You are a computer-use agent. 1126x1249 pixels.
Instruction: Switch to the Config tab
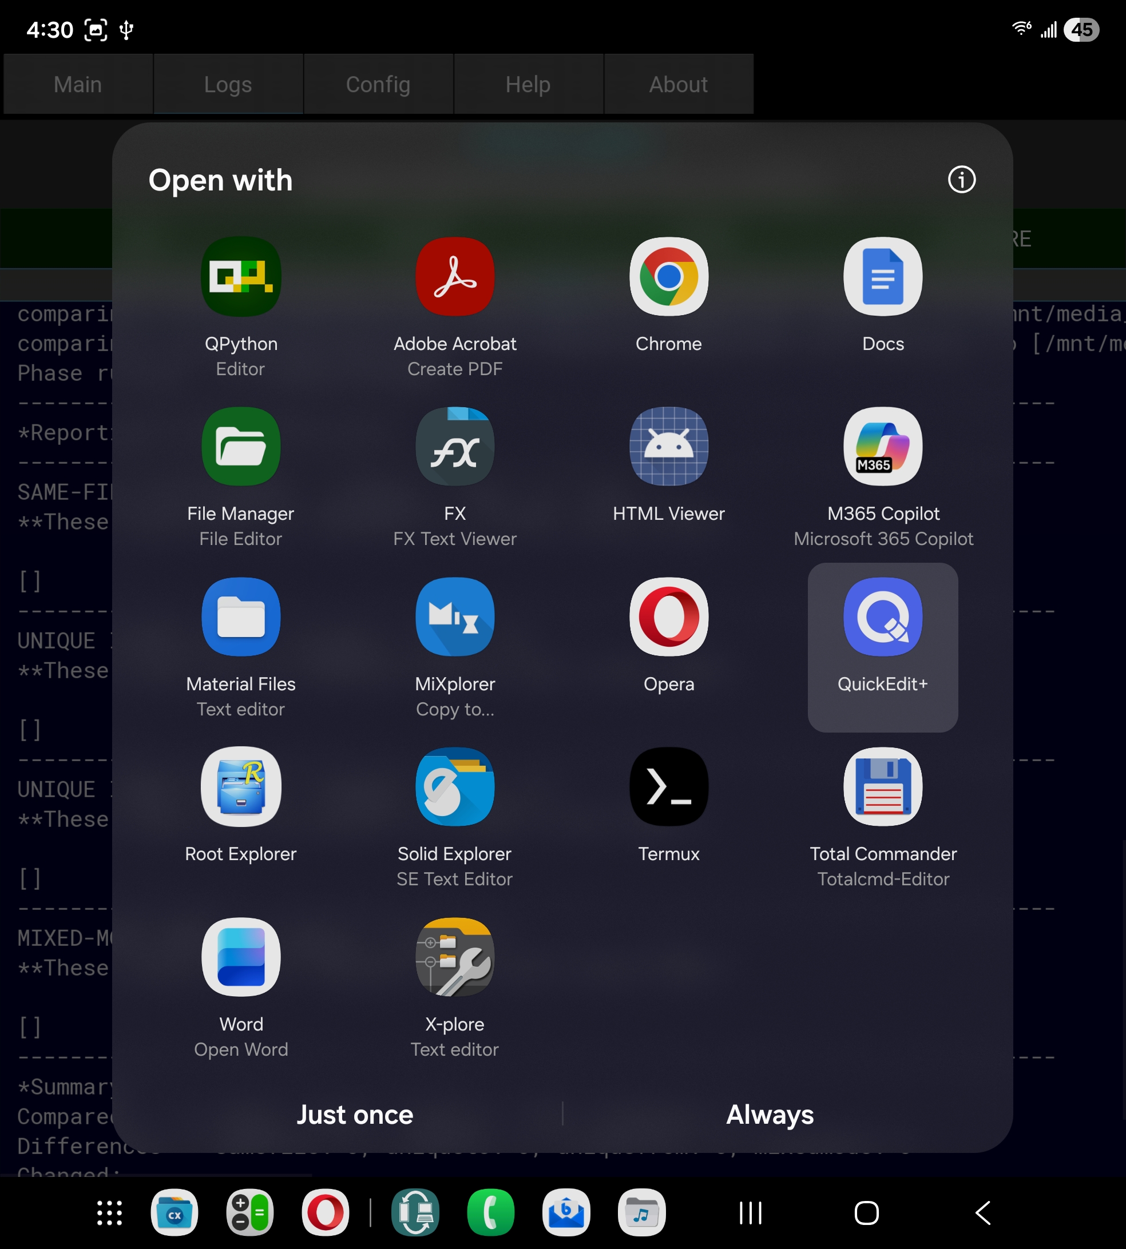(378, 84)
